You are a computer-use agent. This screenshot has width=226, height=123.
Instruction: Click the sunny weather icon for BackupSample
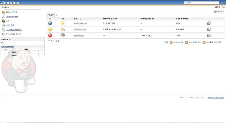pos(63,23)
